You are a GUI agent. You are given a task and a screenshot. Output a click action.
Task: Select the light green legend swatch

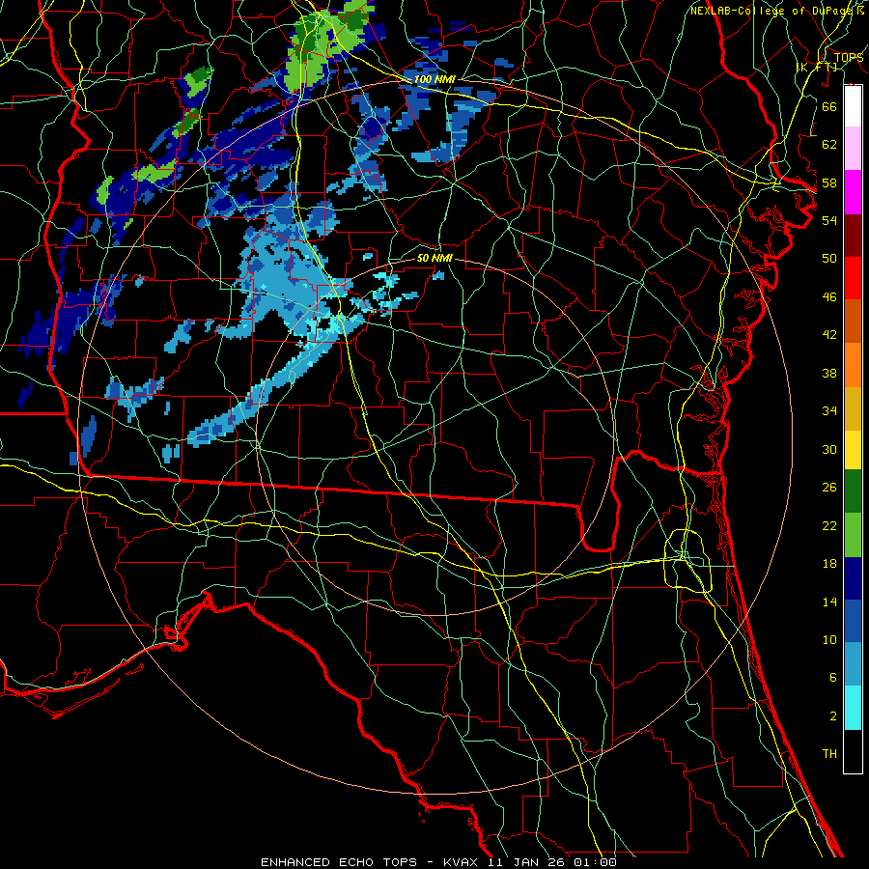click(853, 535)
